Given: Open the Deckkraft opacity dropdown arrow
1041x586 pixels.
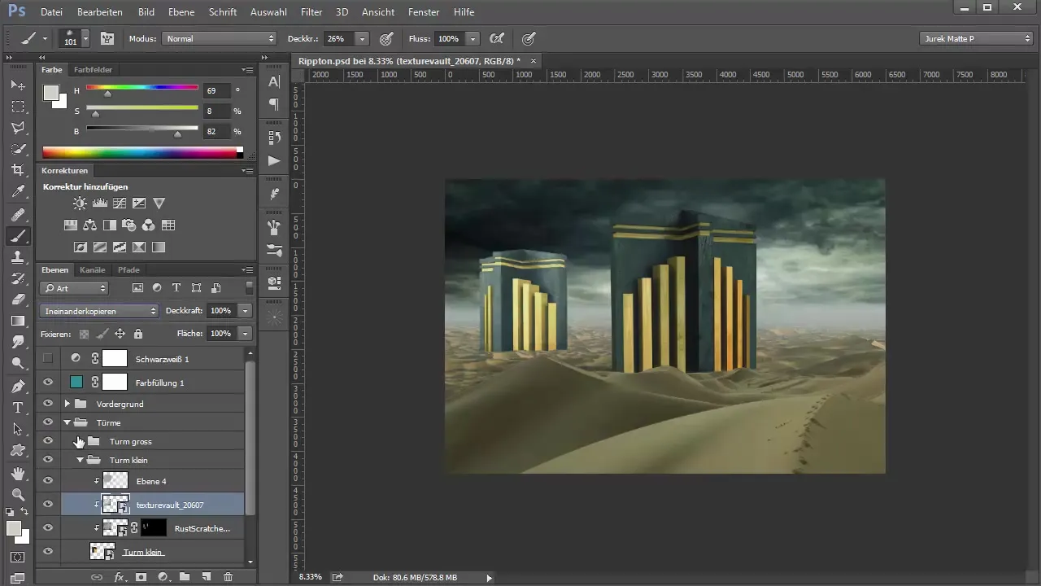Looking at the screenshot, I should coord(245,311).
